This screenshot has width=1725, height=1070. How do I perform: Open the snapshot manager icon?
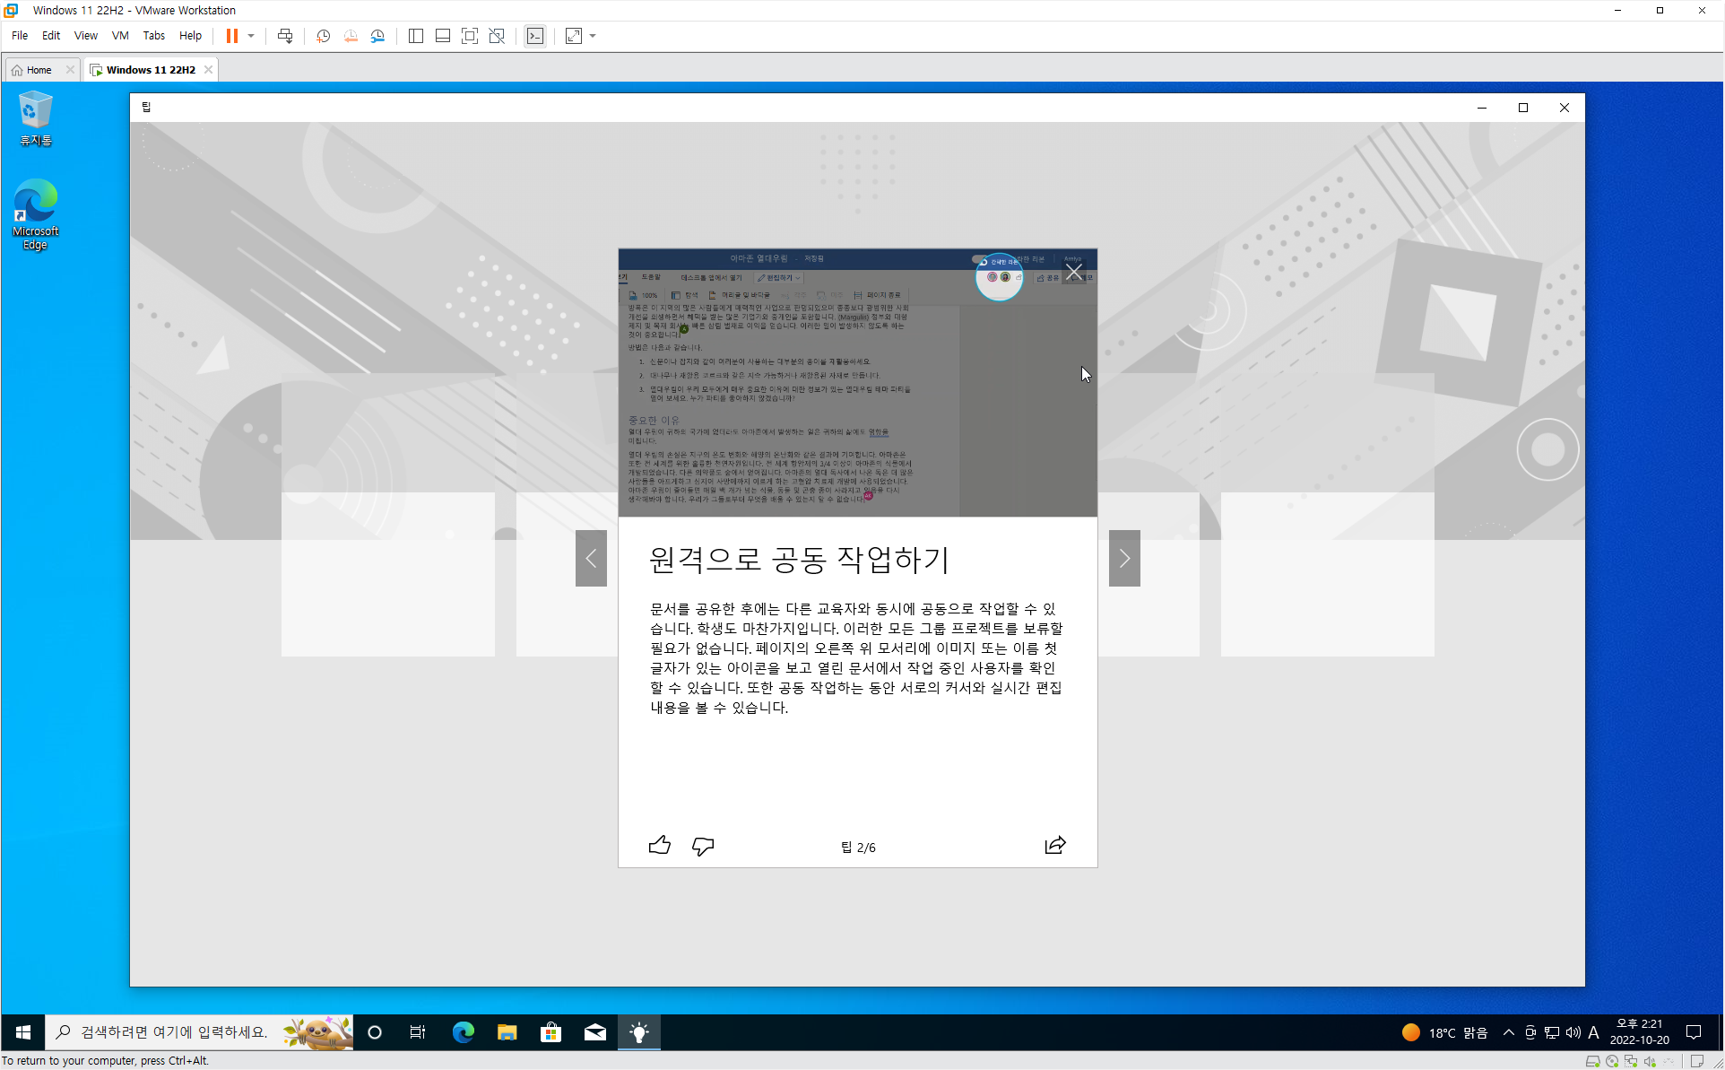377,36
